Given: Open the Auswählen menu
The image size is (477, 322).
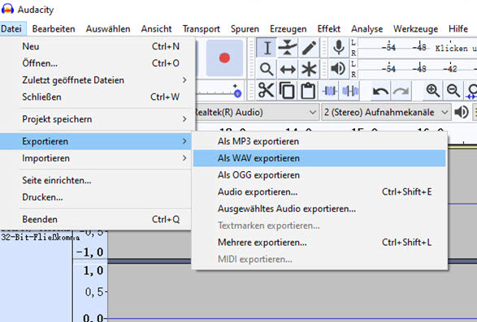Looking at the screenshot, I should click(108, 29).
